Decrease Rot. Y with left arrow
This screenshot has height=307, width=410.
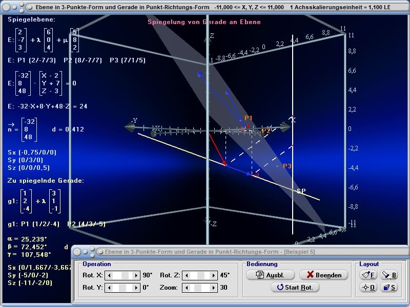coord(109,288)
